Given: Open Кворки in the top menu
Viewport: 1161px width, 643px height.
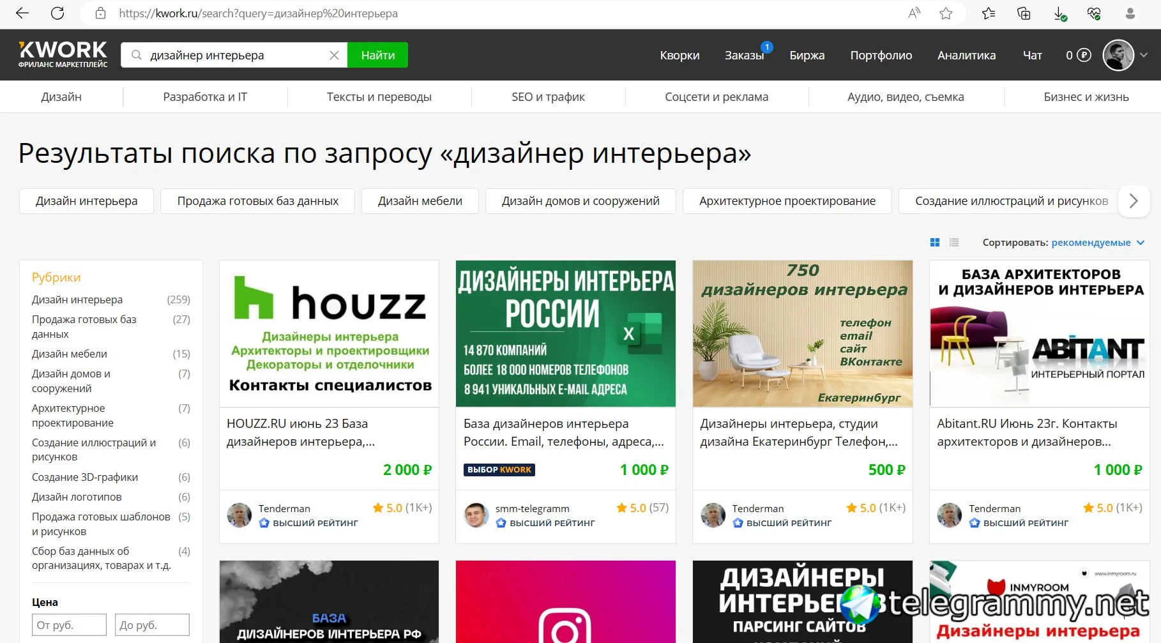Looking at the screenshot, I should click(679, 56).
